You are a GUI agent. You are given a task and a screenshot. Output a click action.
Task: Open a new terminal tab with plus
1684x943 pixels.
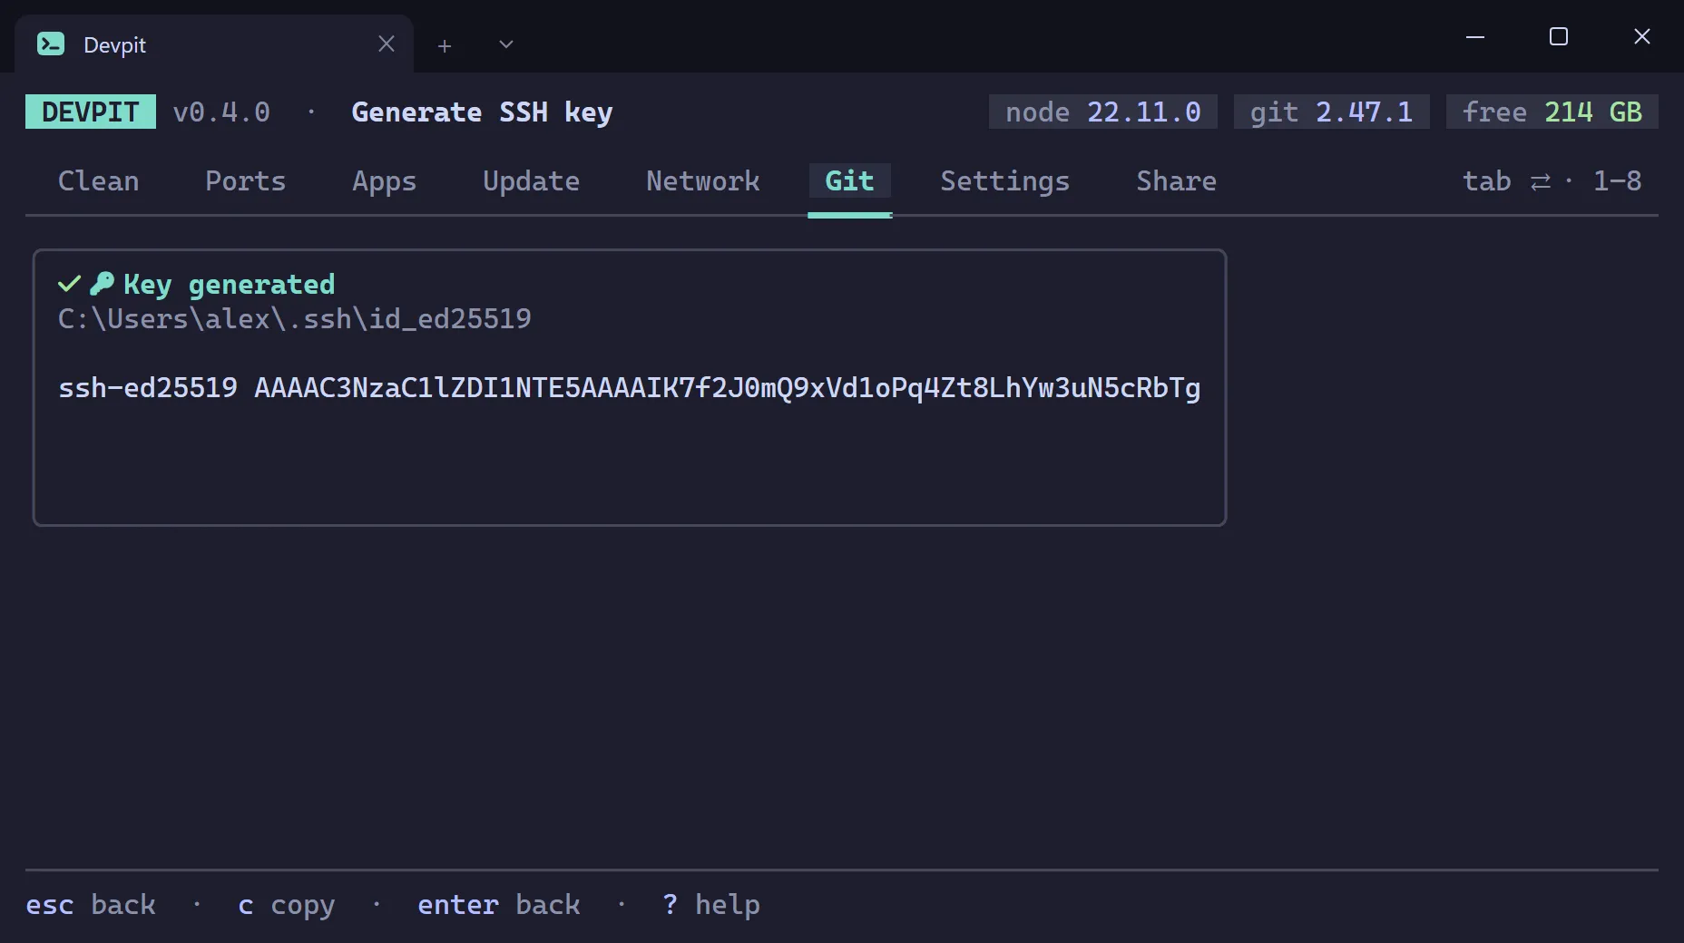(445, 45)
